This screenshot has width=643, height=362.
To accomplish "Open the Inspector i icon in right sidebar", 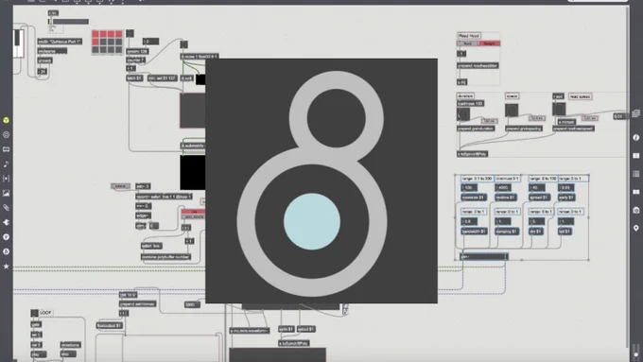I will 636,138.
